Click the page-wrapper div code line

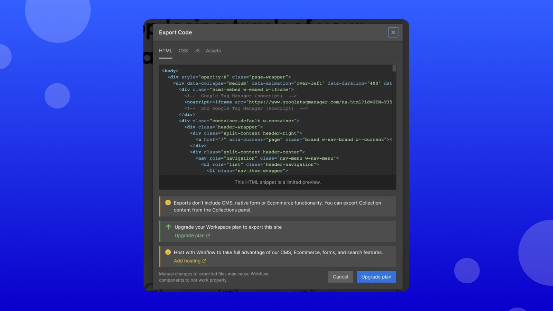[x=229, y=77]
